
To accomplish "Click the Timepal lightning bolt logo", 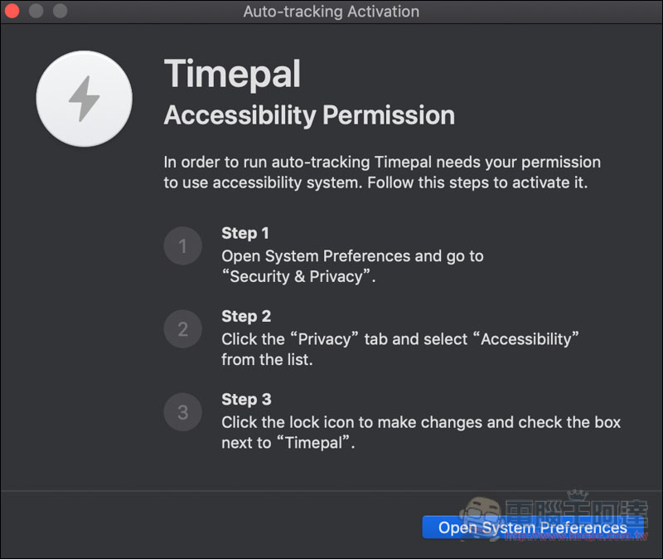I will (85, 99).
